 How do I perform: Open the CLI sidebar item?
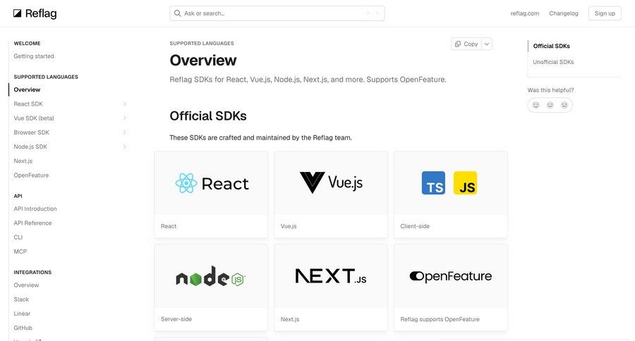(x=18, y=237)
